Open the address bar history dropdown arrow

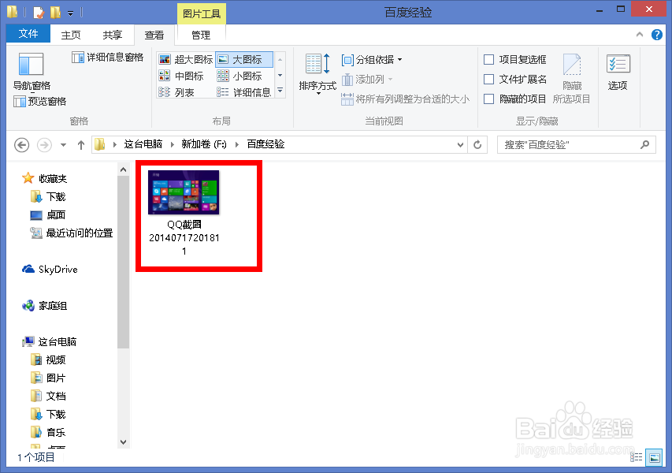[x=460, y=145]
